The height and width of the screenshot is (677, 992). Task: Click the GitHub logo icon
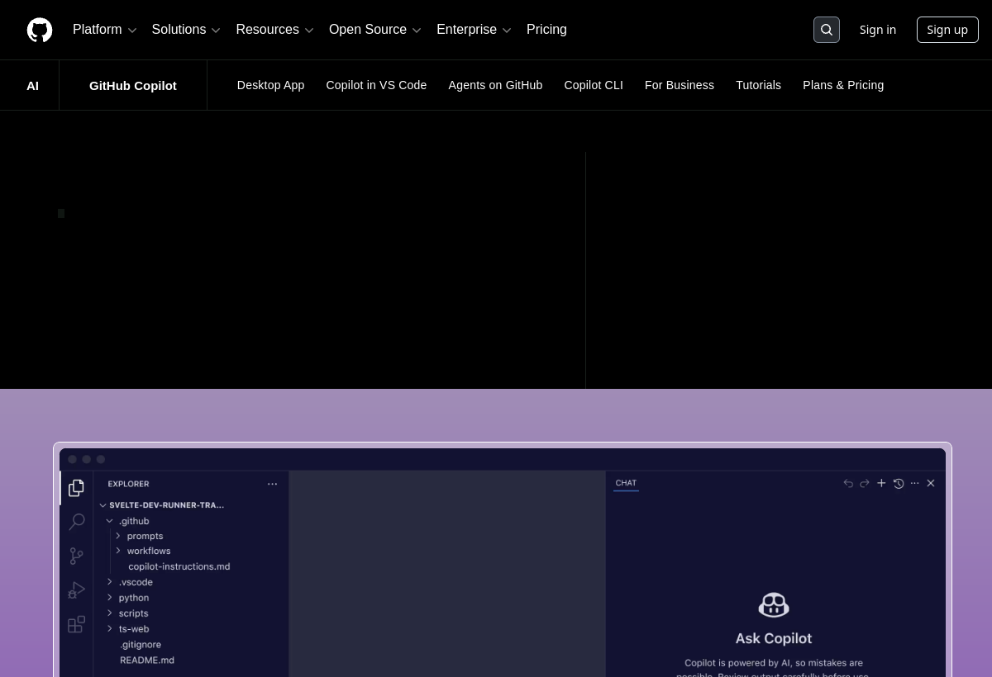point(40,30)
